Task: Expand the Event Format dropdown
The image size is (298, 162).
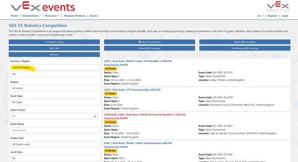Action: click(54, 116)
